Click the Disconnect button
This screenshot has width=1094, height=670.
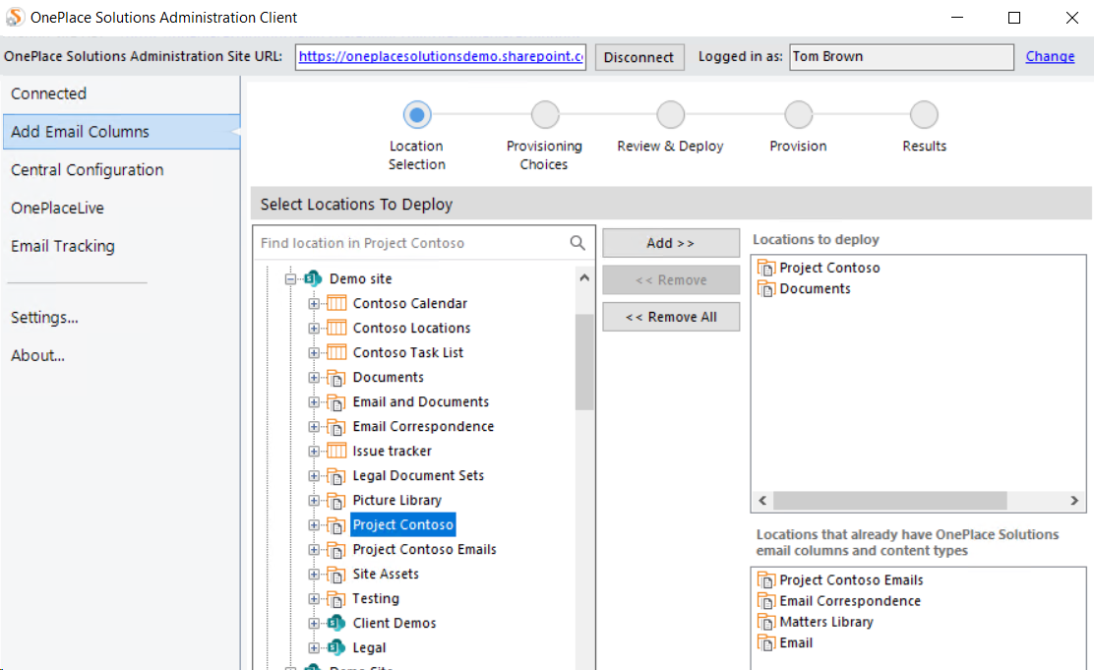(x=639, y=57)
